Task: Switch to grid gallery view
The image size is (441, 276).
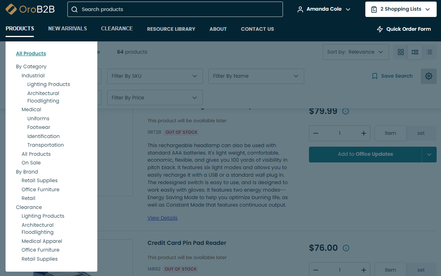Action: pos(401,52)
